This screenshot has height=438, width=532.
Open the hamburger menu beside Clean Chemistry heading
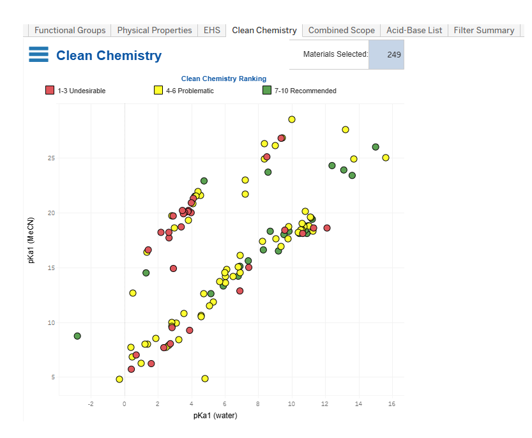pos(38,54)
